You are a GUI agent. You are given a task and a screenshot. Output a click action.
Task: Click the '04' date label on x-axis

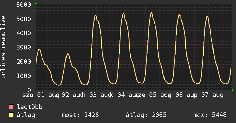coord(121,95)
